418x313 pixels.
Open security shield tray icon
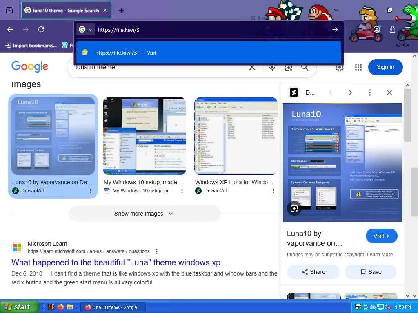click(x=358, y=307)
